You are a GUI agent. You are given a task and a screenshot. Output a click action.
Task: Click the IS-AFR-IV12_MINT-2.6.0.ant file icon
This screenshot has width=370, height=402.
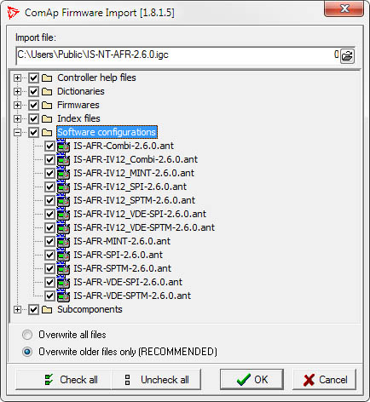coord(63,173)
